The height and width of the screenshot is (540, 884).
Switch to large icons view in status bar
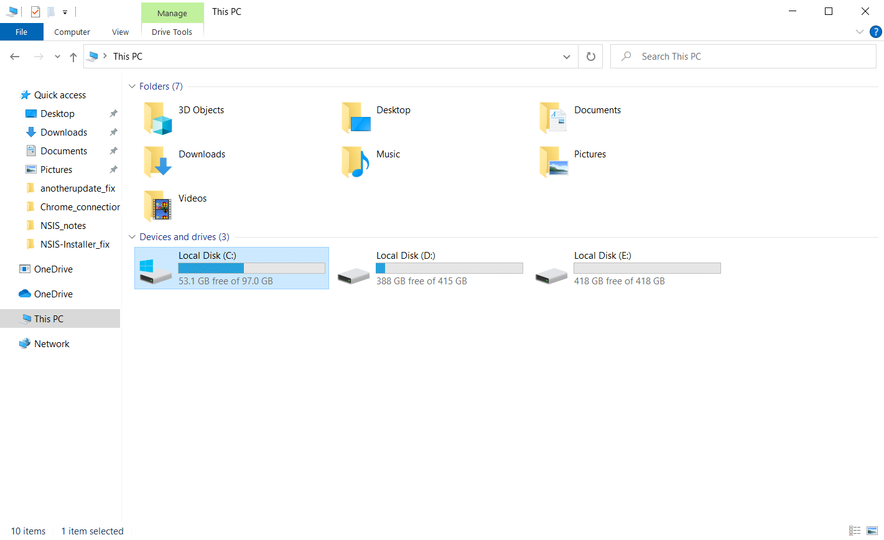872,531
